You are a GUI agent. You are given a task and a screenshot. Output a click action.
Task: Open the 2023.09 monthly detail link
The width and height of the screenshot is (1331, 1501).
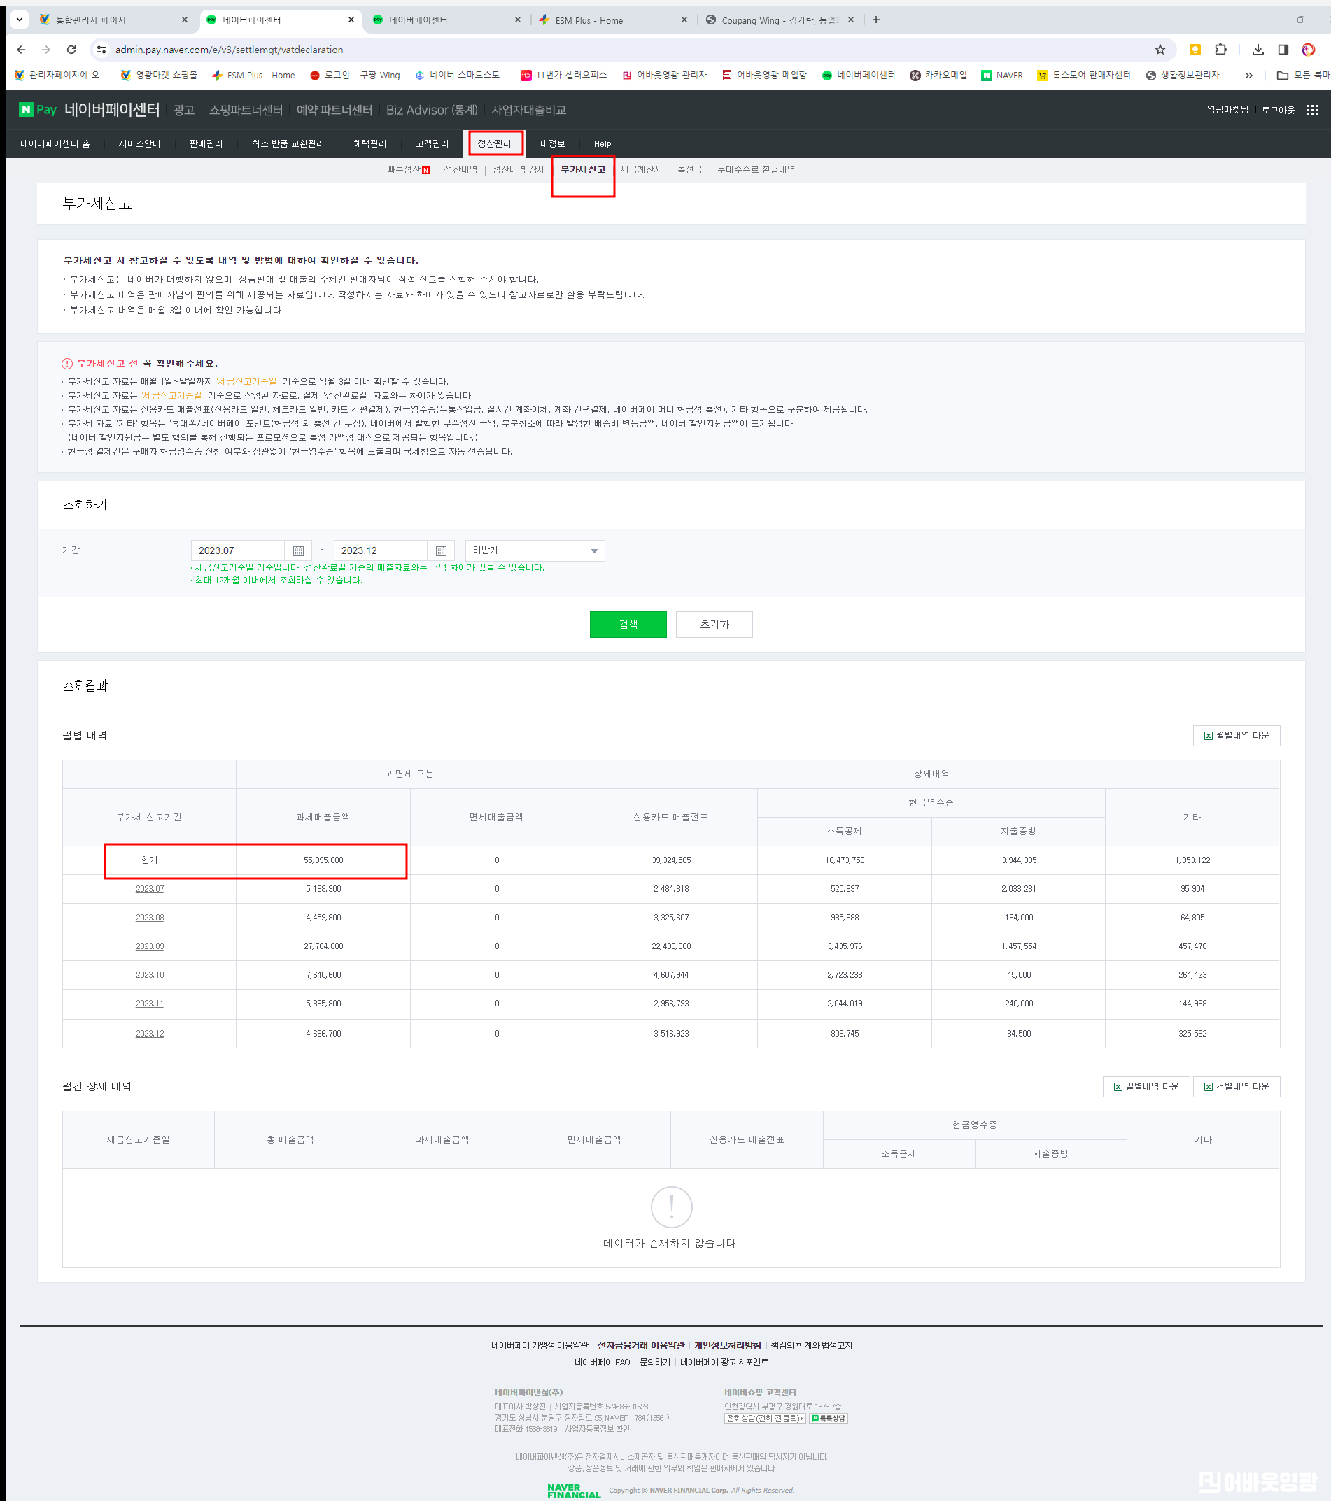point(149,946)
